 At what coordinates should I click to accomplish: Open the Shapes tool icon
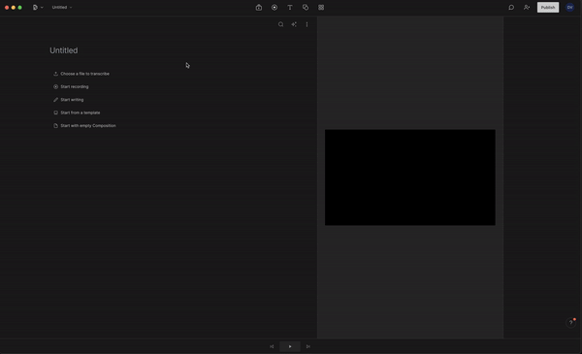tap(306, 8)
